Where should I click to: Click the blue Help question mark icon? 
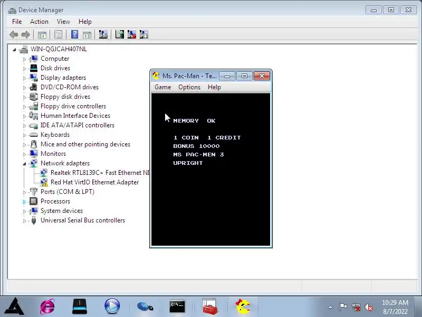(x=74, y=34)
